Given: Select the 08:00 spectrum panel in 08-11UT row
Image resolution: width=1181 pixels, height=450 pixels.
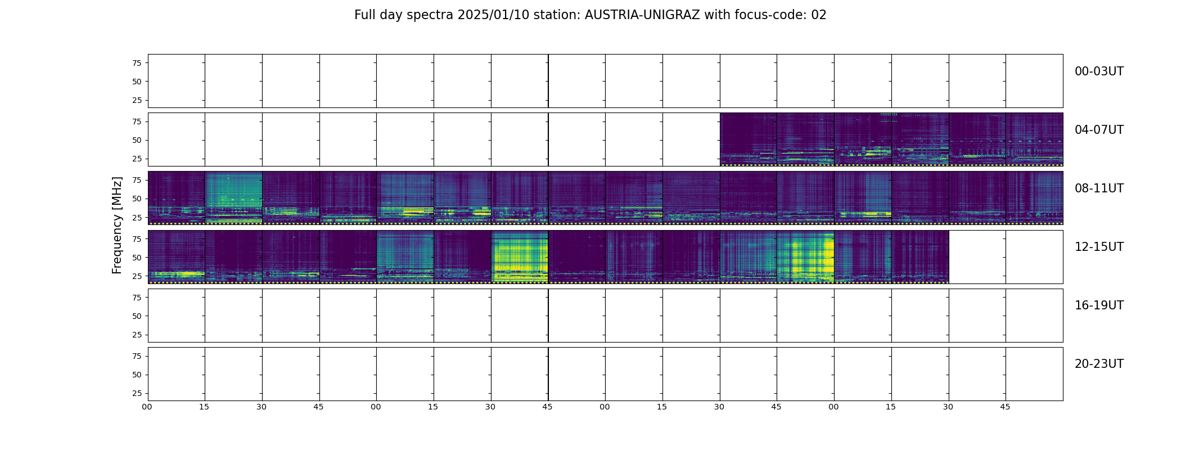Looking at the screenshot, I should [177, 198].
